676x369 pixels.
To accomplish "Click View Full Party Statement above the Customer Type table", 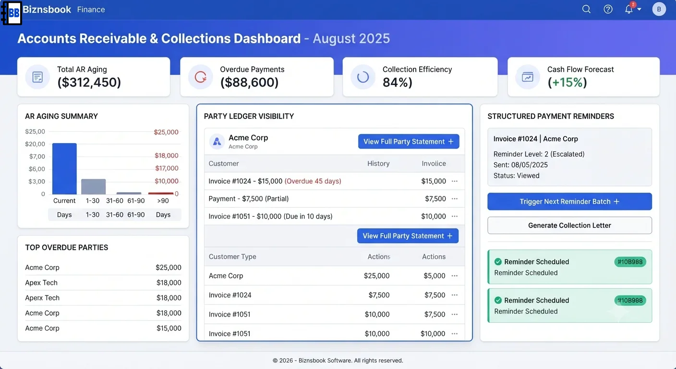I will pos(408,236).
